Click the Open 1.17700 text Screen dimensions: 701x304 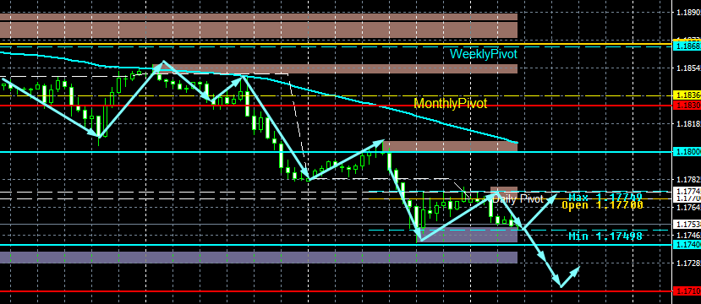tap(602, 205)
